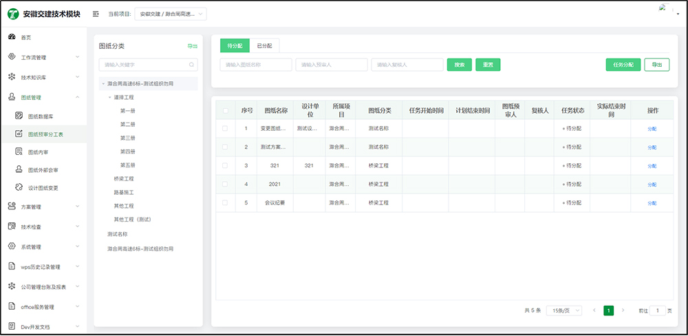Switch to the 已分配 tab
The width and height of the screenshot is (688, 336).
pos(264,45)
